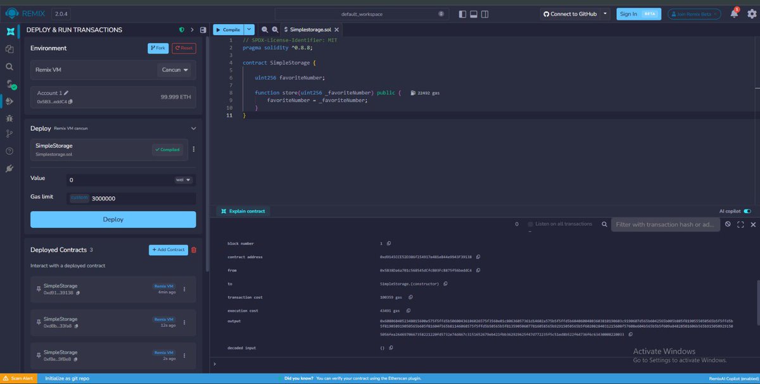Open the Compile button dropdown arrow

249,29
